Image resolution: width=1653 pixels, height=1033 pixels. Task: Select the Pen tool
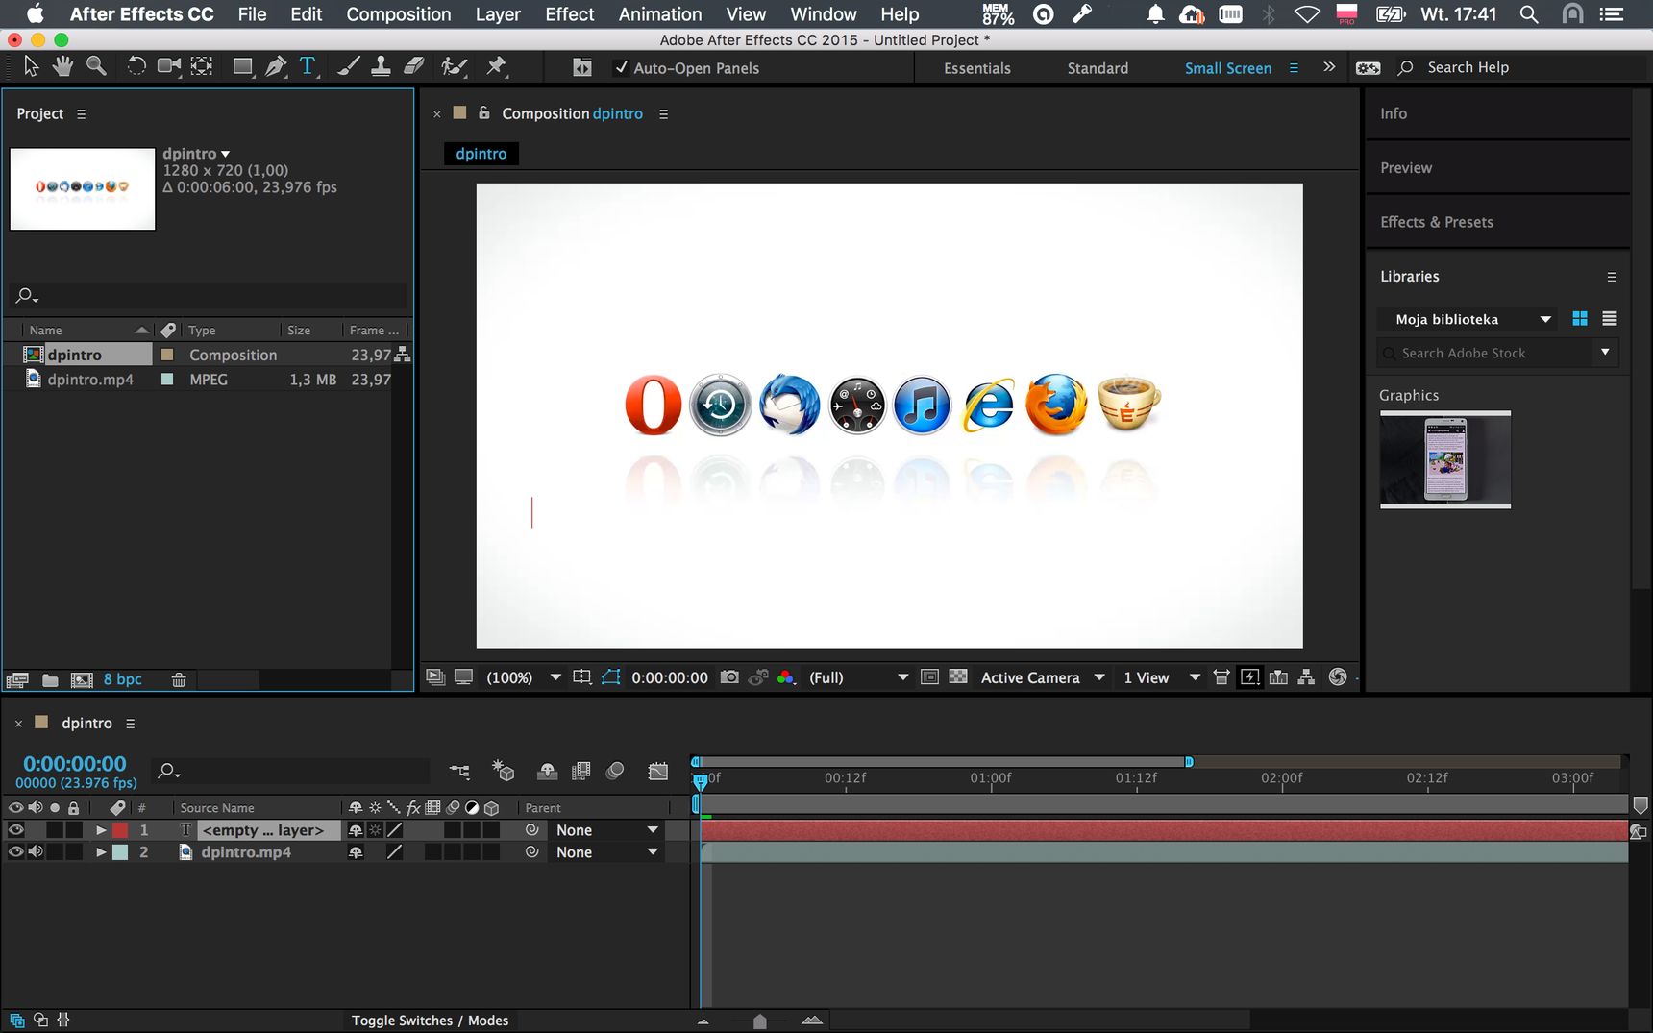(276, 66)
